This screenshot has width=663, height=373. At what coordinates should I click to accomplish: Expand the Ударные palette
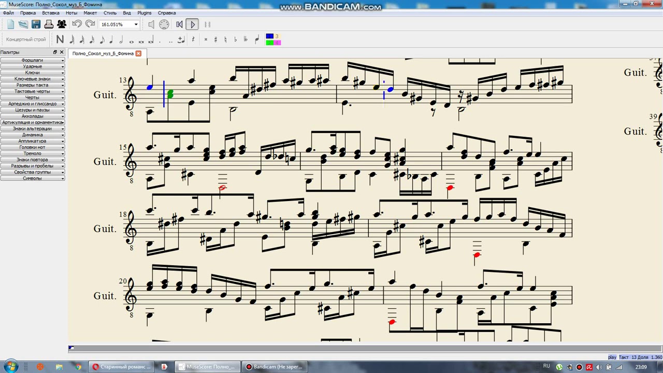point(33,66)
